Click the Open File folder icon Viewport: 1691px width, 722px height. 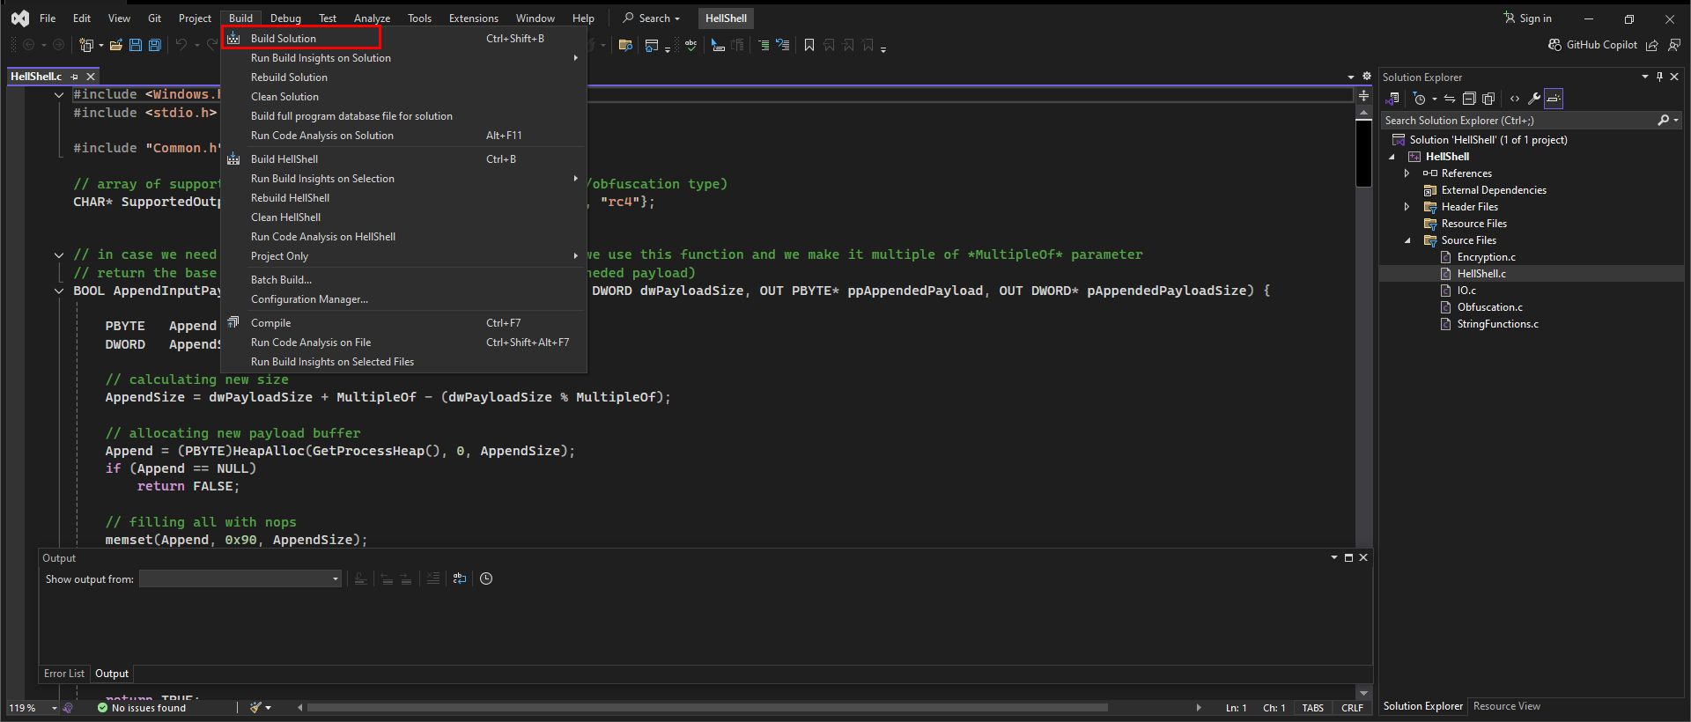[x=115, y=45]
